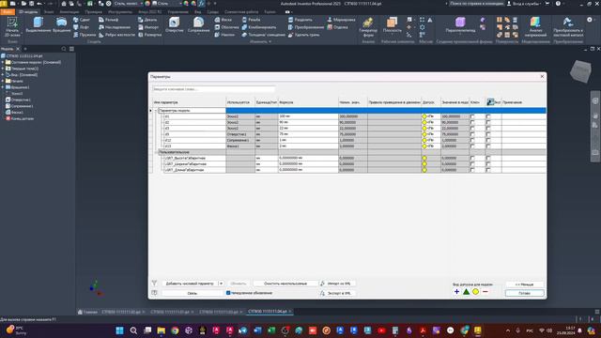Switch to the Главная document tab
The height and width of the screenshot is (338, 601).
87,312
